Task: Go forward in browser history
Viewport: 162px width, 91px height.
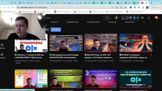Action: coord(4,7)
